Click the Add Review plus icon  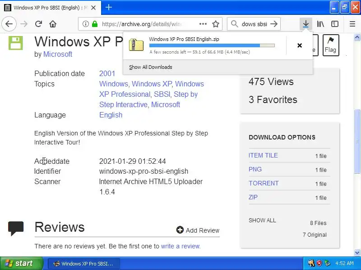tap(180, 230)
